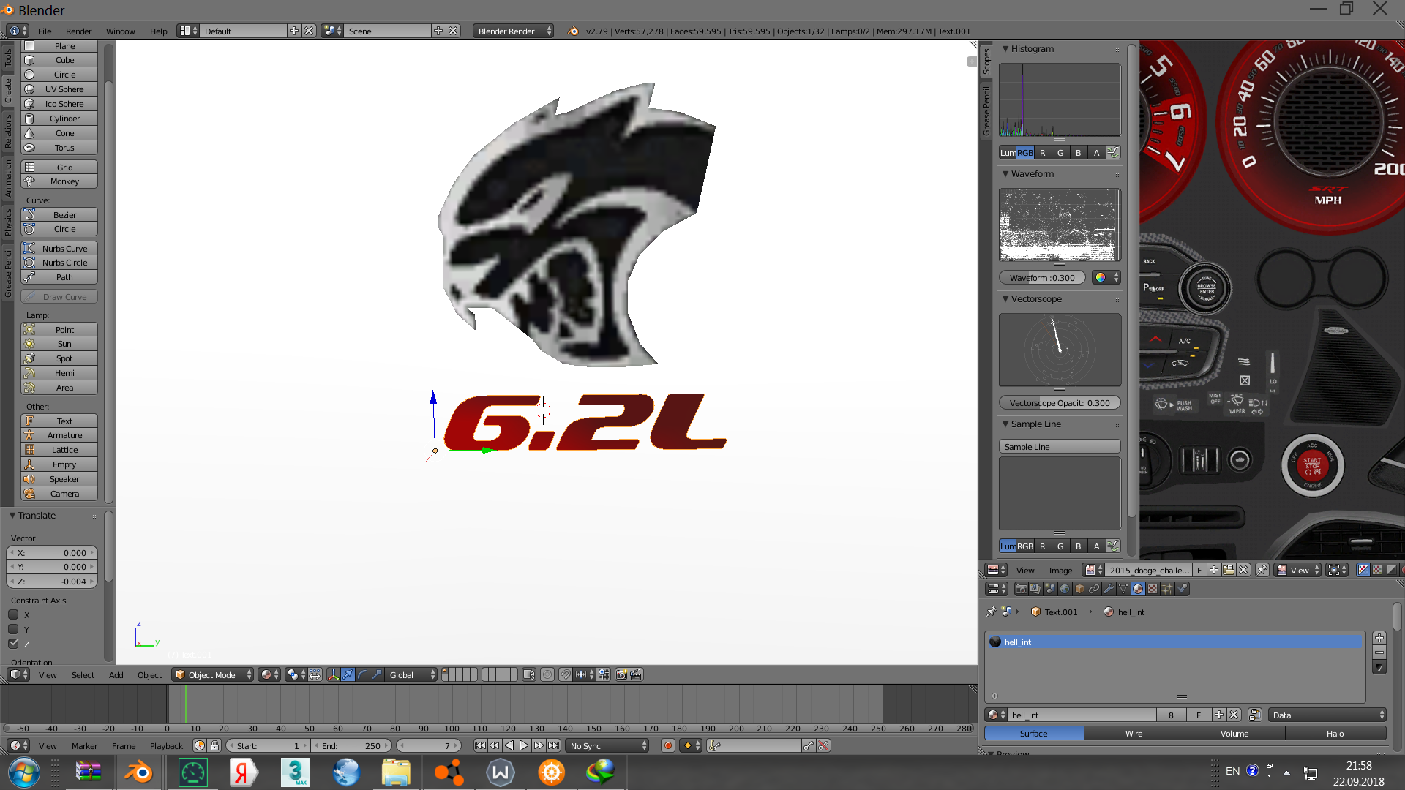1405x790 pixels.
Task: Open the 3D view Add menu
Action: (116, 674)
